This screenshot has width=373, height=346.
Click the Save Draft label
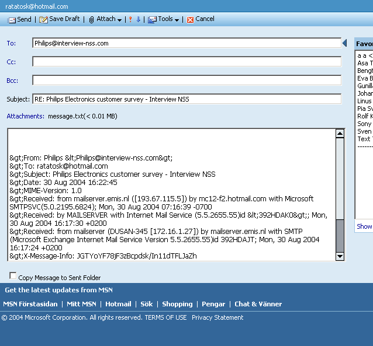click(64, 19)
